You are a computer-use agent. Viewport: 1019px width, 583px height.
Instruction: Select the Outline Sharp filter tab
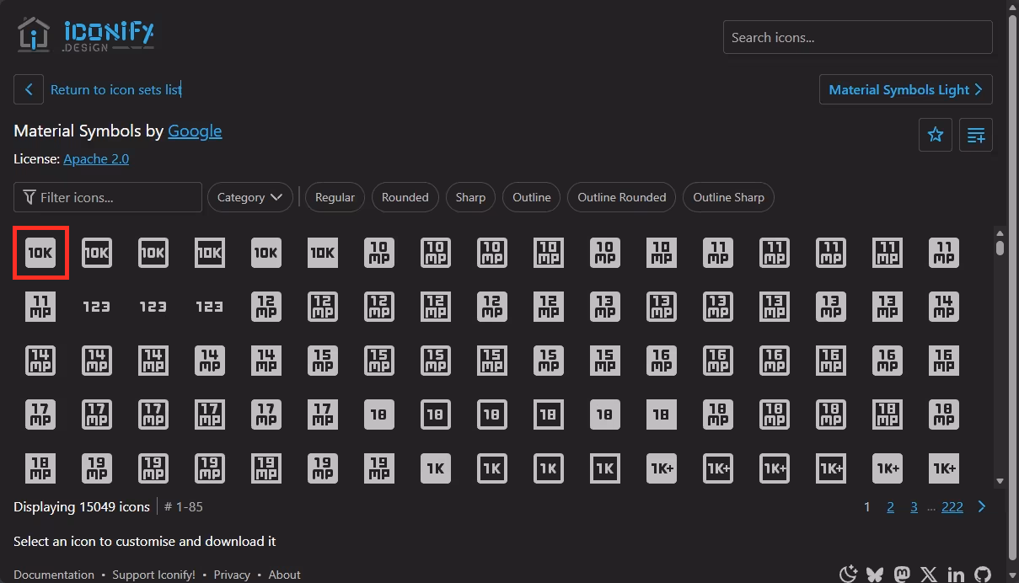(728, 196)
